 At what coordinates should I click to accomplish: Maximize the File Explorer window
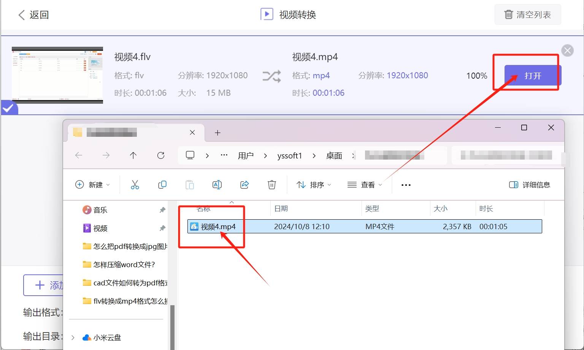coord(524,128)
